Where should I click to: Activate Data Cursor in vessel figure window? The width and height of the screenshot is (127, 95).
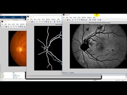pos(48,22)
